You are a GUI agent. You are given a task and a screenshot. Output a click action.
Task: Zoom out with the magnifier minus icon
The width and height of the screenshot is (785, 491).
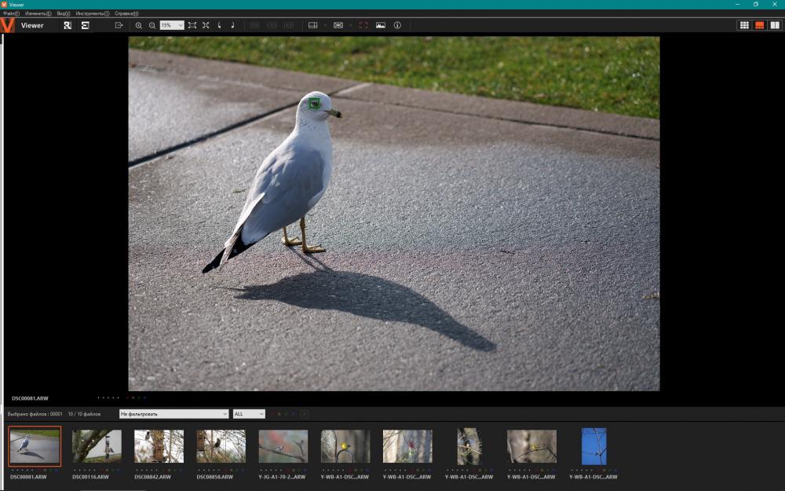(x=152, y=25)
